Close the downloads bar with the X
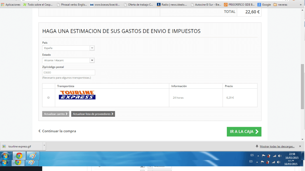This screenshot has height=171, width=305. click(x=300, y=146)
